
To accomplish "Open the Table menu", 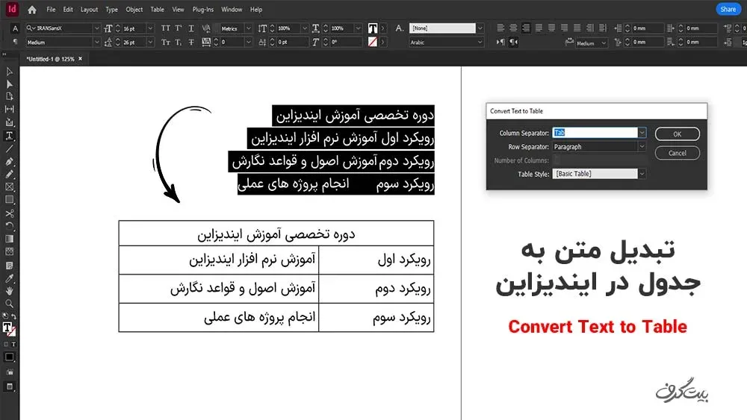I will pos(157,10).
